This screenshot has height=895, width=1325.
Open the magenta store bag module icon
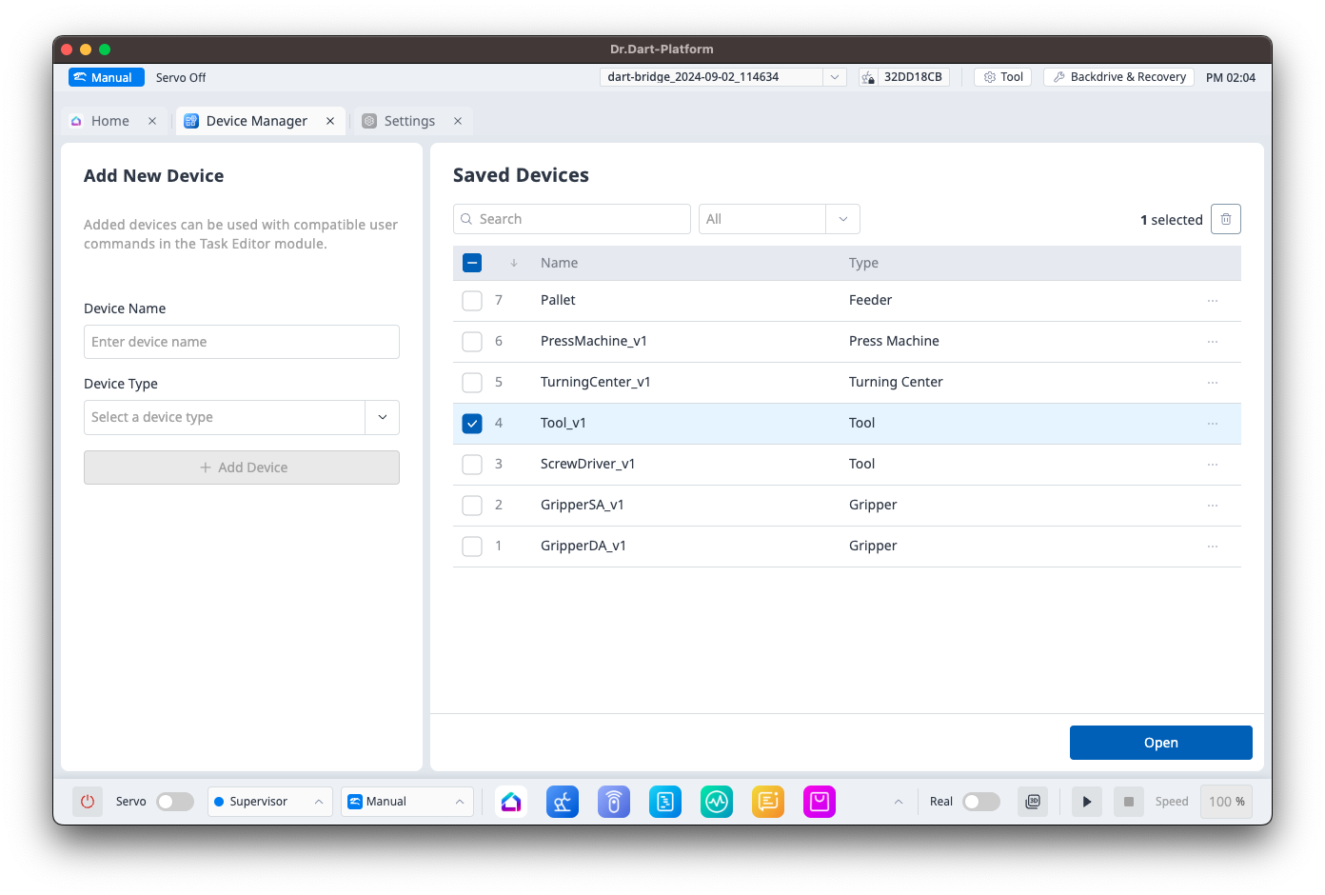[820, 802]
